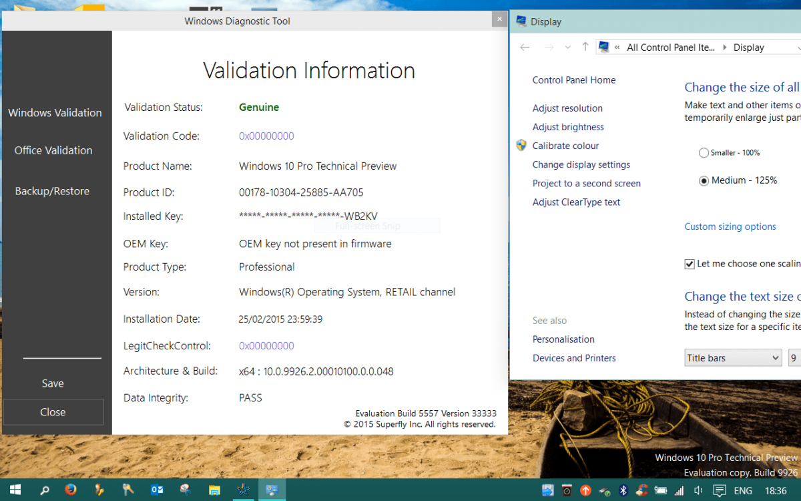This screenshot has width=801, height=501.
Task: Open network signal tray icon
Action: pos(680,490)
